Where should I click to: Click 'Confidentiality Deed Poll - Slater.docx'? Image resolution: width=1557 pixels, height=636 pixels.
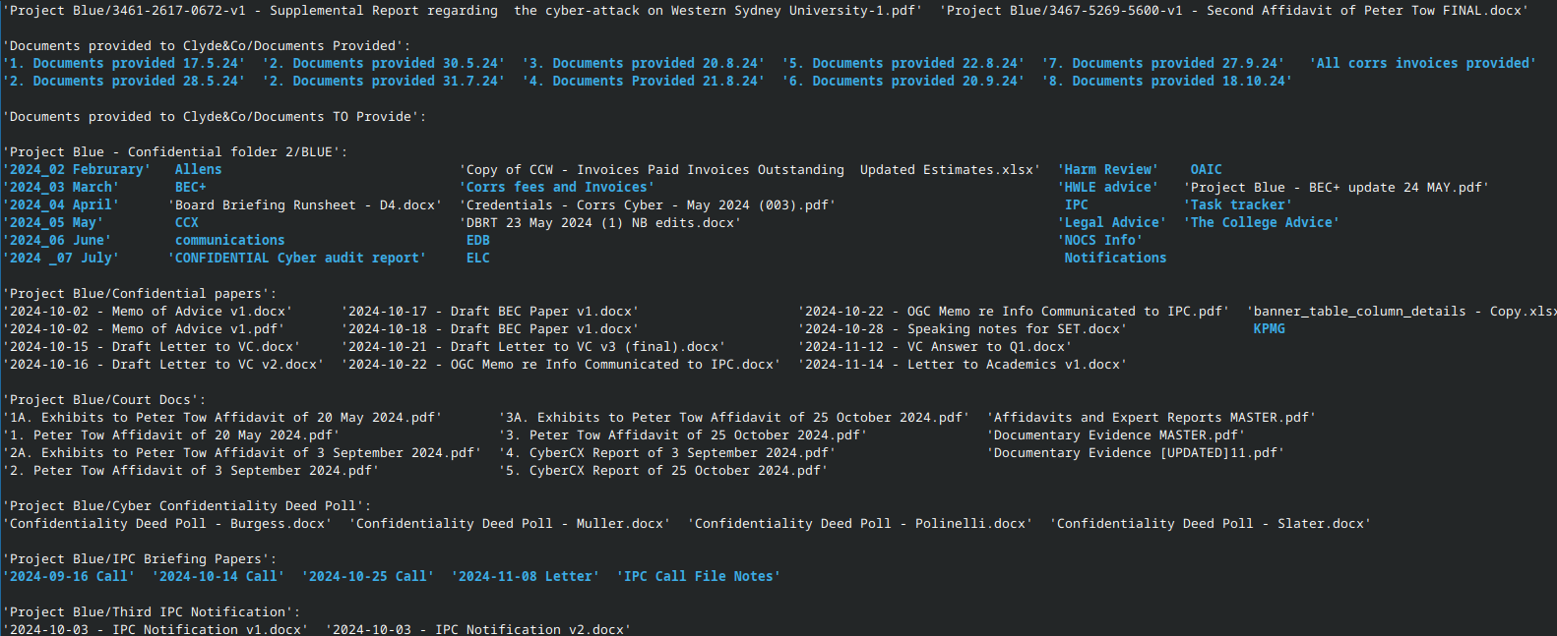click(x=1211, y=523)
